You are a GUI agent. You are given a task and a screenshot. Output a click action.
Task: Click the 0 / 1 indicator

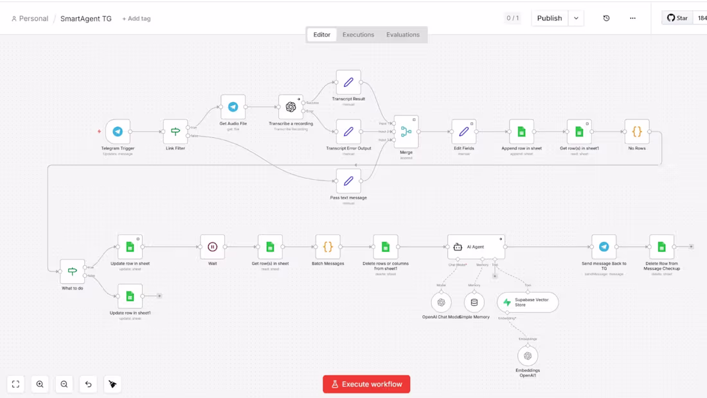click(x=513, y=18)
